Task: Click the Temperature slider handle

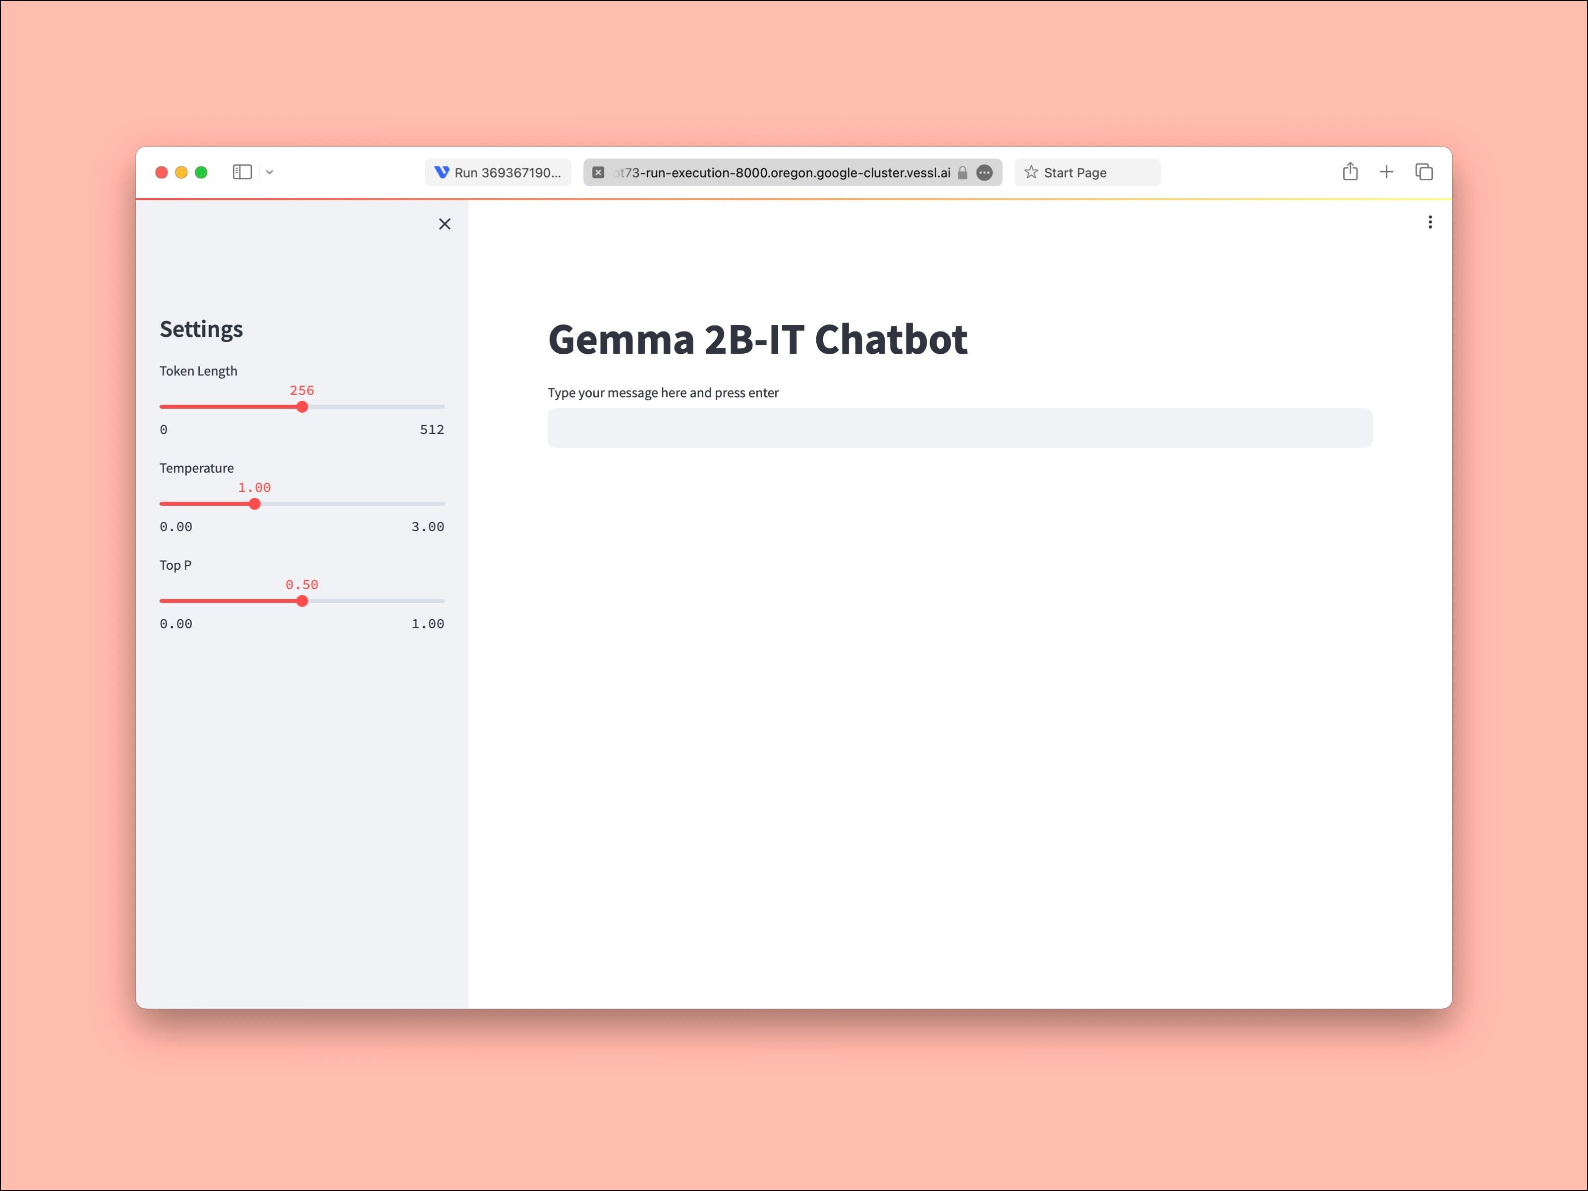Action: (x=255, y=504)
